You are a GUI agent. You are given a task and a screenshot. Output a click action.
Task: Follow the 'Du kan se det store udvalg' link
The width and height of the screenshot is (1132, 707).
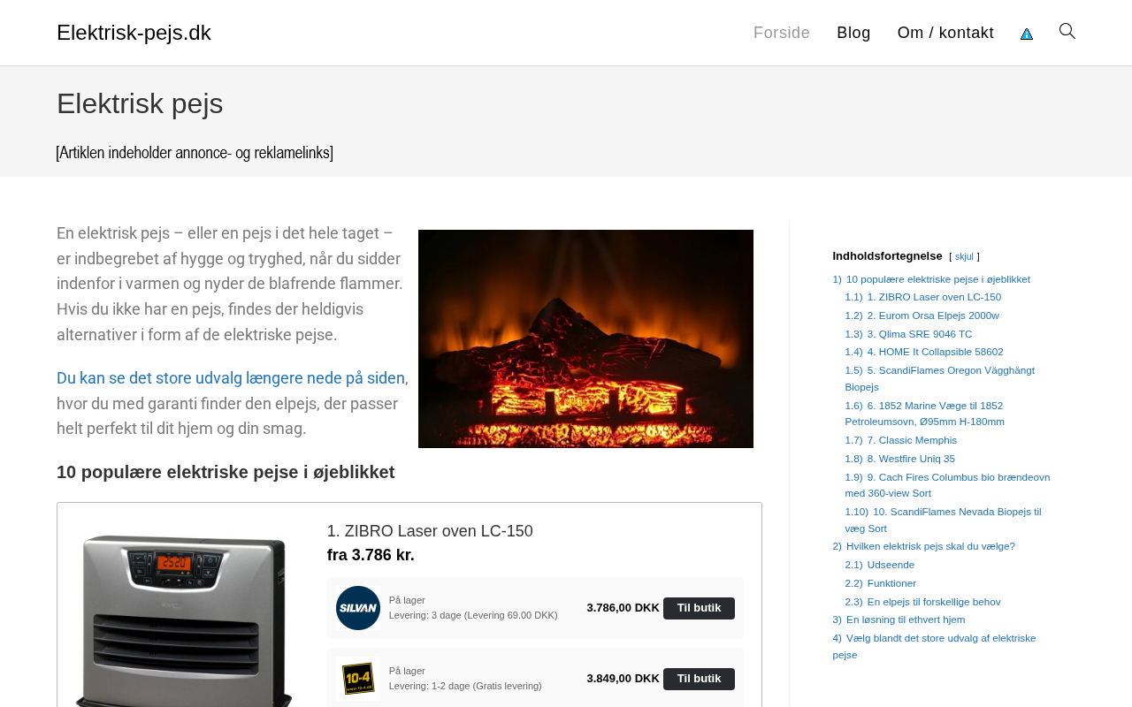pos(231,378)
